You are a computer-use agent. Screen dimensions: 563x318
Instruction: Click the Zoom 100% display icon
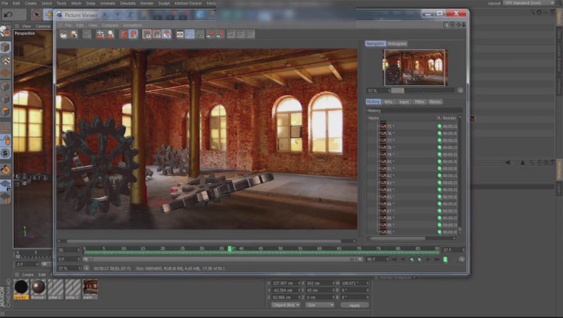coord(157,34)
